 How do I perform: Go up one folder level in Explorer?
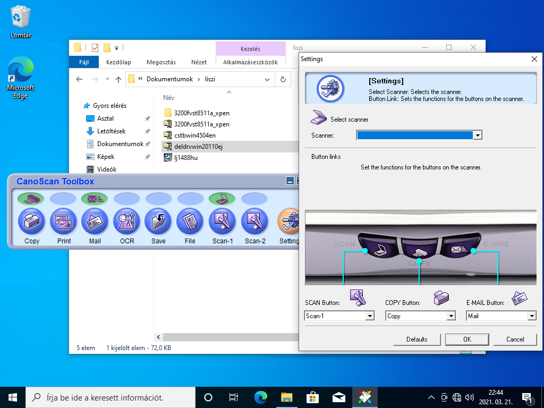click(118, 80)
